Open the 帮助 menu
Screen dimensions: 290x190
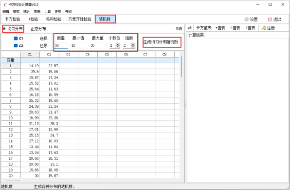pyautogui.click(x=68, y=12)
